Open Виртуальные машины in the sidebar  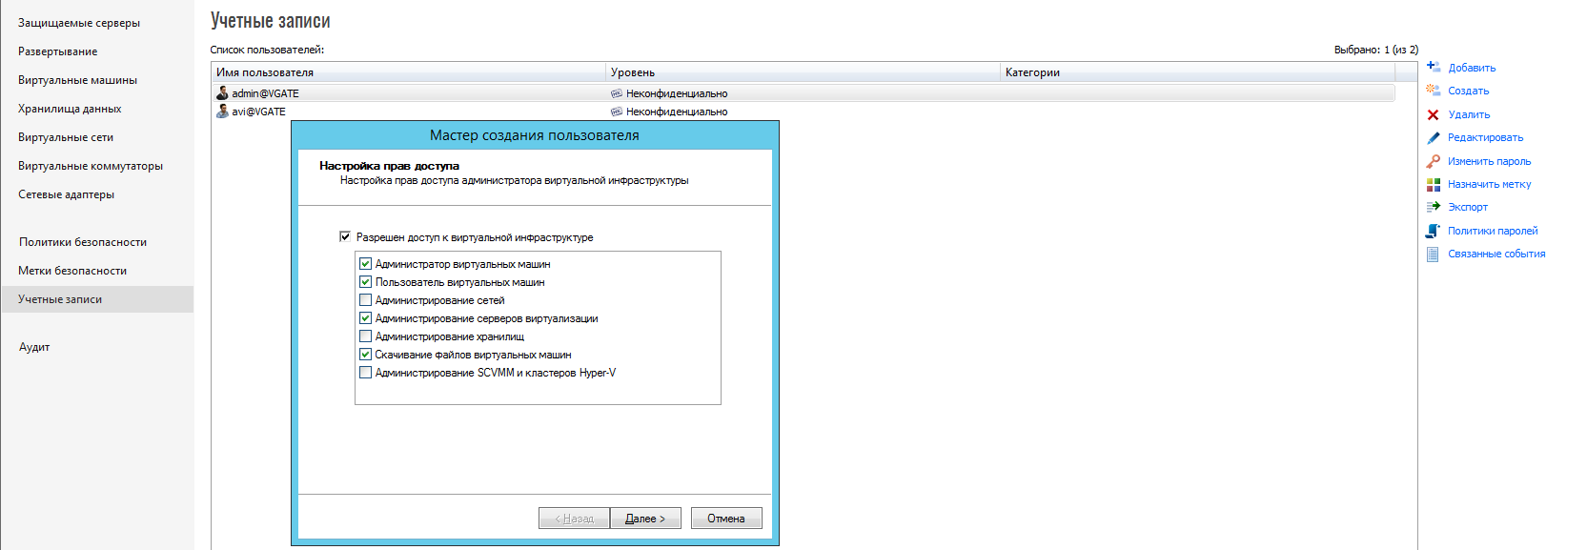[x=77, y=80]
